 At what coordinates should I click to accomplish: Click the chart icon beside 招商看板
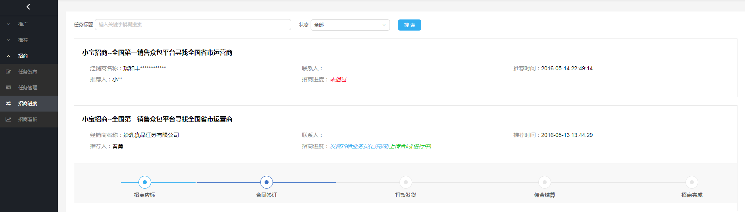8,119
